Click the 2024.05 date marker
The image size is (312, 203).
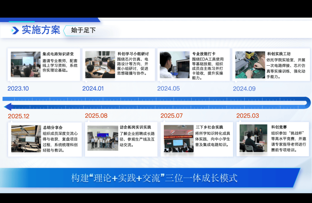(x=168, y=88)
